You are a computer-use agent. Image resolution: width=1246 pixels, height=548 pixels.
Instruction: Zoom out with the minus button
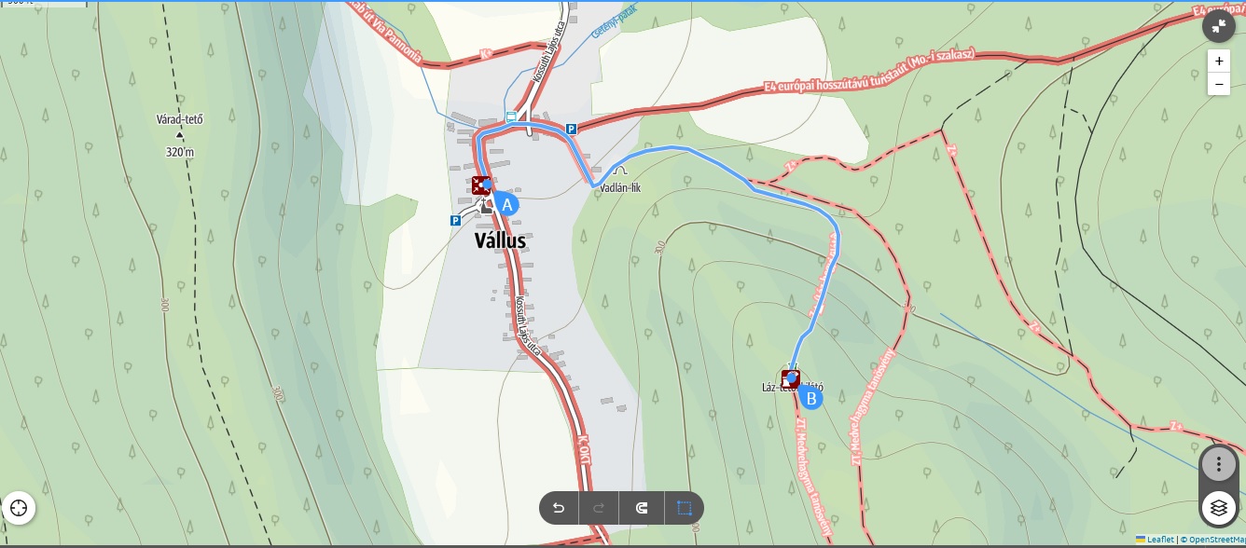(1219, 84)
